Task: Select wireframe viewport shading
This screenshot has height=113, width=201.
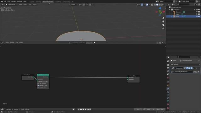Action: pos(155,5)
